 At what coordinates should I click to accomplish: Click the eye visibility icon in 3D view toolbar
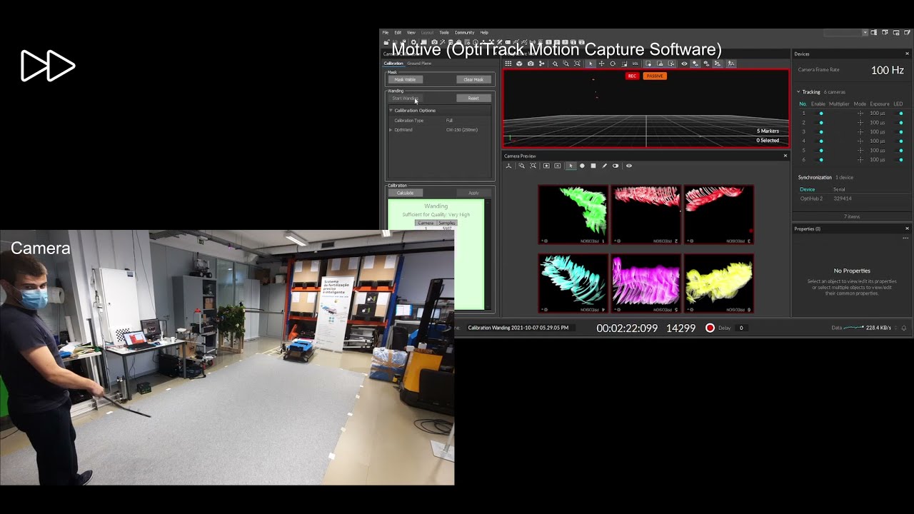pyautogui.click(x=684, y=64)
